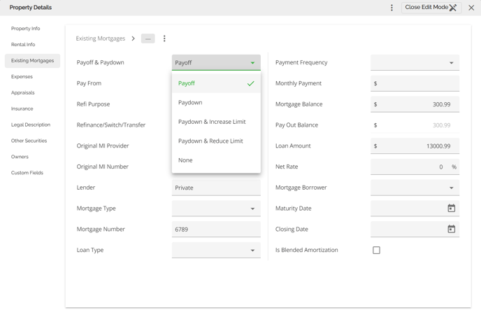Select Paydown & Increase Limit option

click(x=216, y=122)
